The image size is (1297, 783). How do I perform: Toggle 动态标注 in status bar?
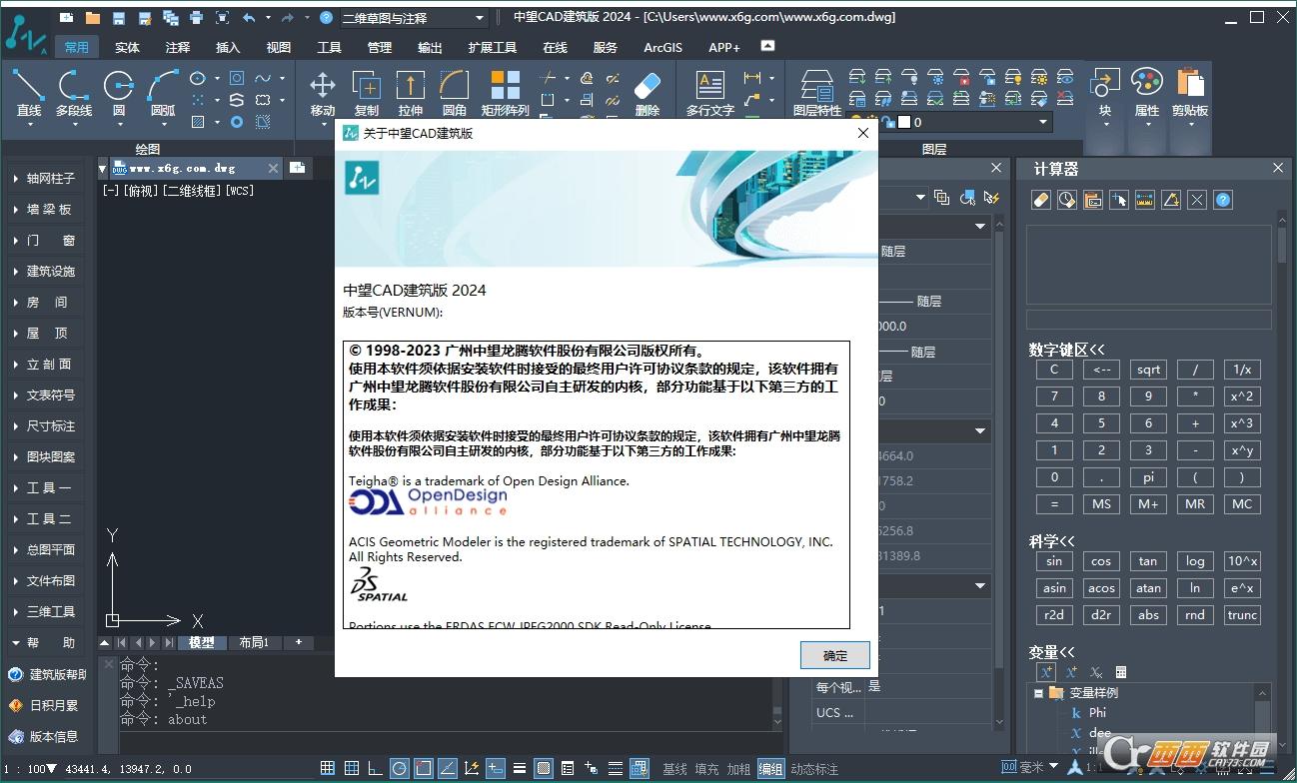(x=814, y=768)
